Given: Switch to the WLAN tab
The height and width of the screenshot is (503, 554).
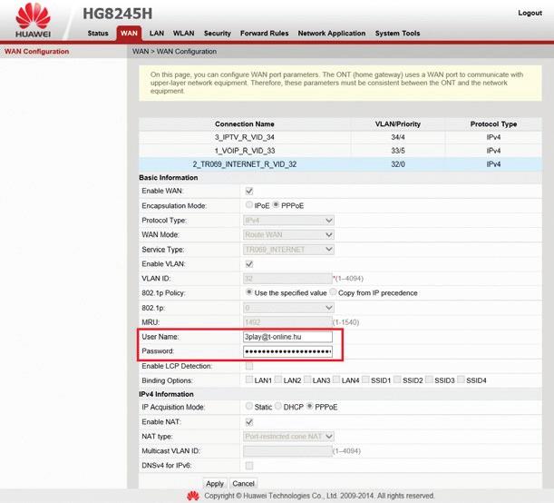Looking at the screenshot, I should point(184,34).
